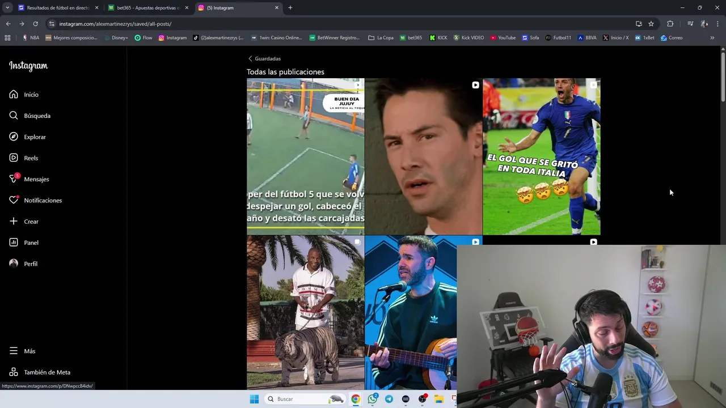
Task: Open the La Copa bookmarks folder
Action: coord(381,38)
